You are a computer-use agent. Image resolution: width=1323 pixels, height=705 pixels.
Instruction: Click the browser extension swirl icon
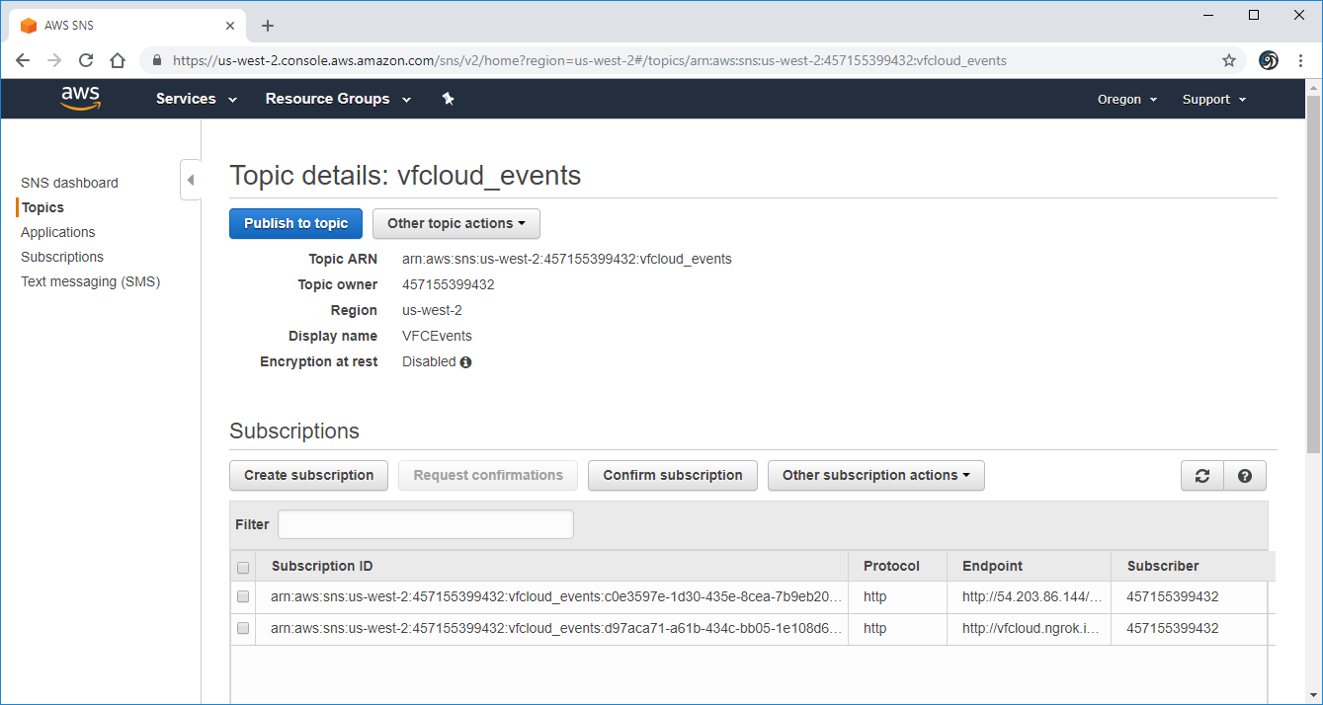[x=1269, y=60]
